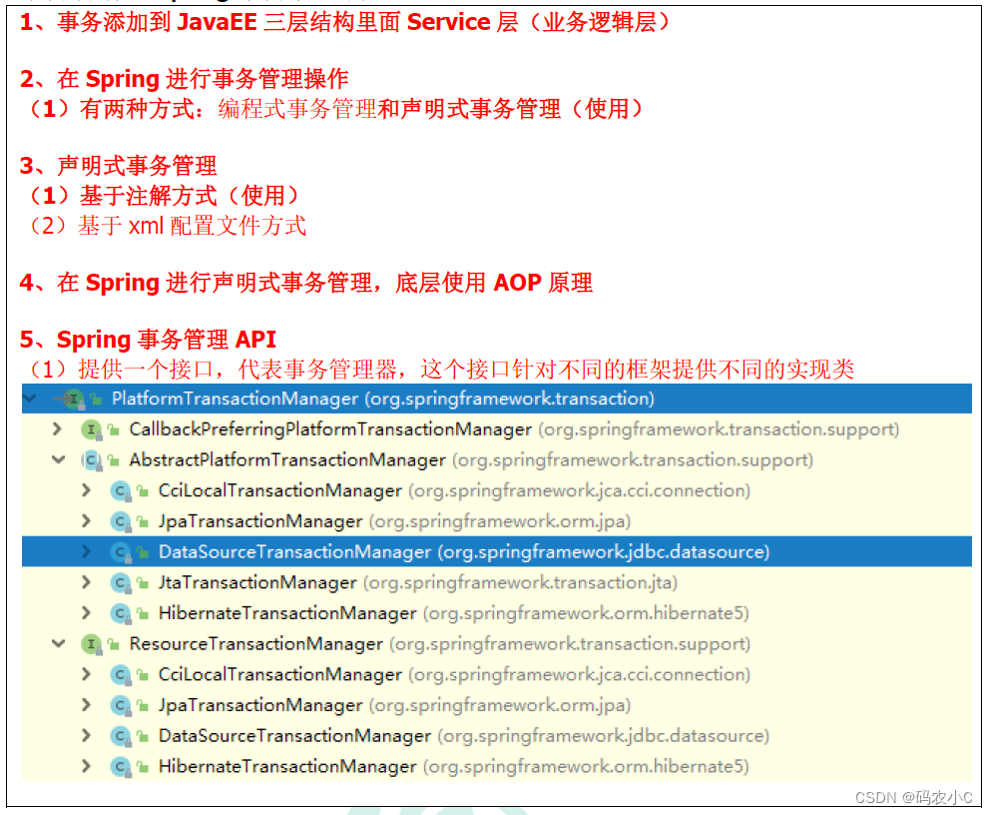Select JpaTransactionManager under AbstractPlatformTransactionManager
Viewport: 988px width, 815px height.
(497, 521)
